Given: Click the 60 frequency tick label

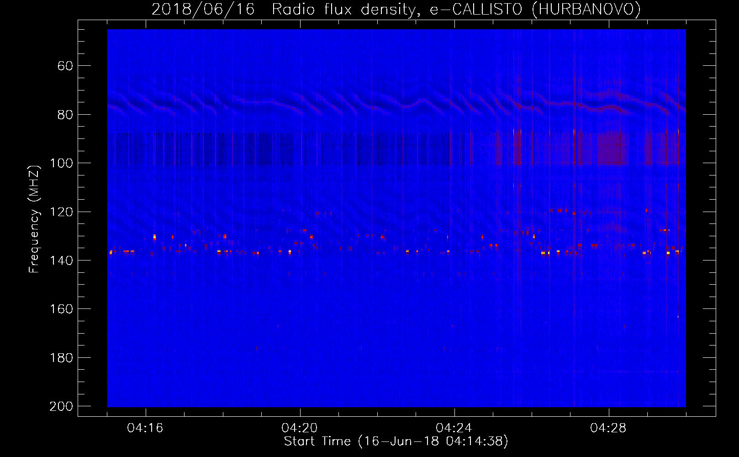Looking at the screenshot, I should click(x=65, y=66).
